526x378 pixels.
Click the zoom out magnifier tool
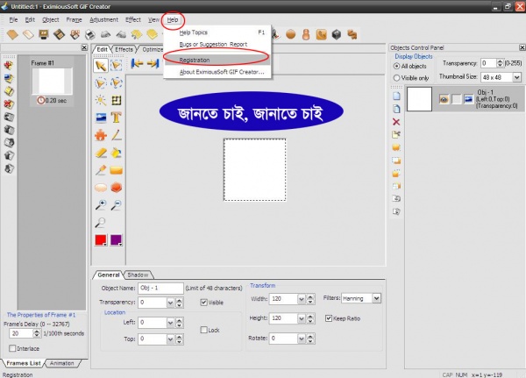pos(116,204)
